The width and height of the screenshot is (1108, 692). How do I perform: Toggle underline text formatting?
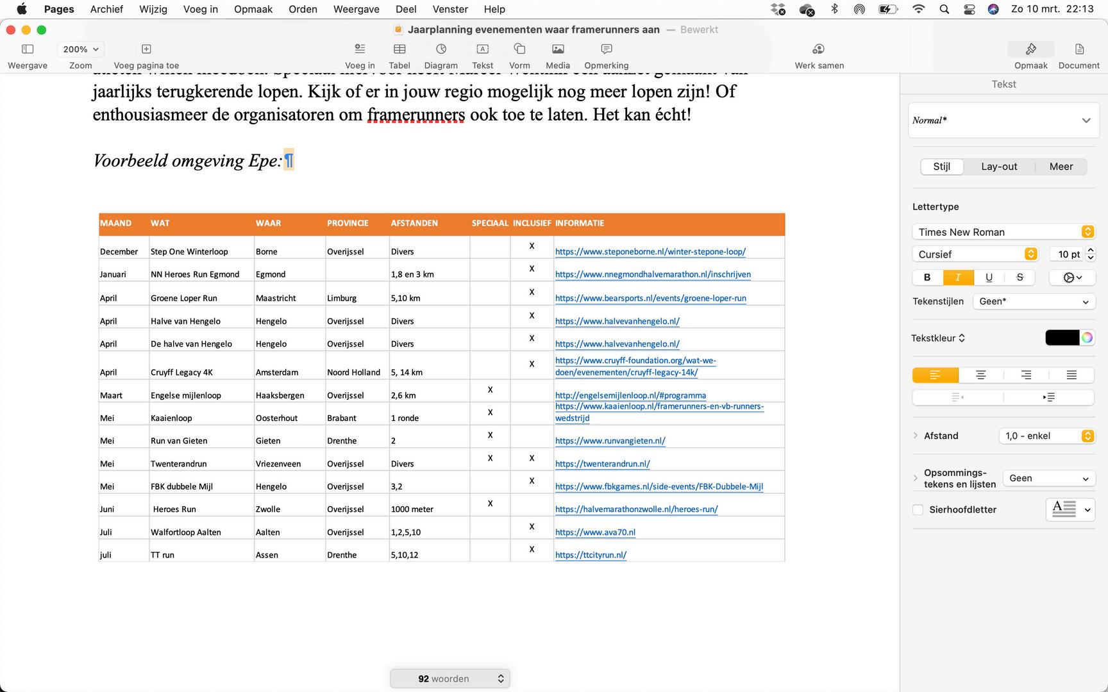coord(989,277)
